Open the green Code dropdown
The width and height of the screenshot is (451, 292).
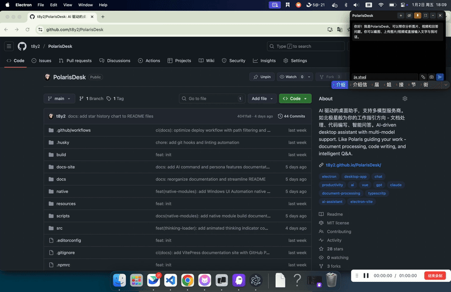click(x=295, y=98)
